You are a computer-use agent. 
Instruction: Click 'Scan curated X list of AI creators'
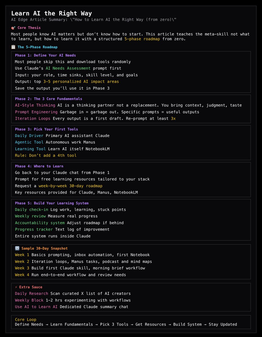point(91,294)
